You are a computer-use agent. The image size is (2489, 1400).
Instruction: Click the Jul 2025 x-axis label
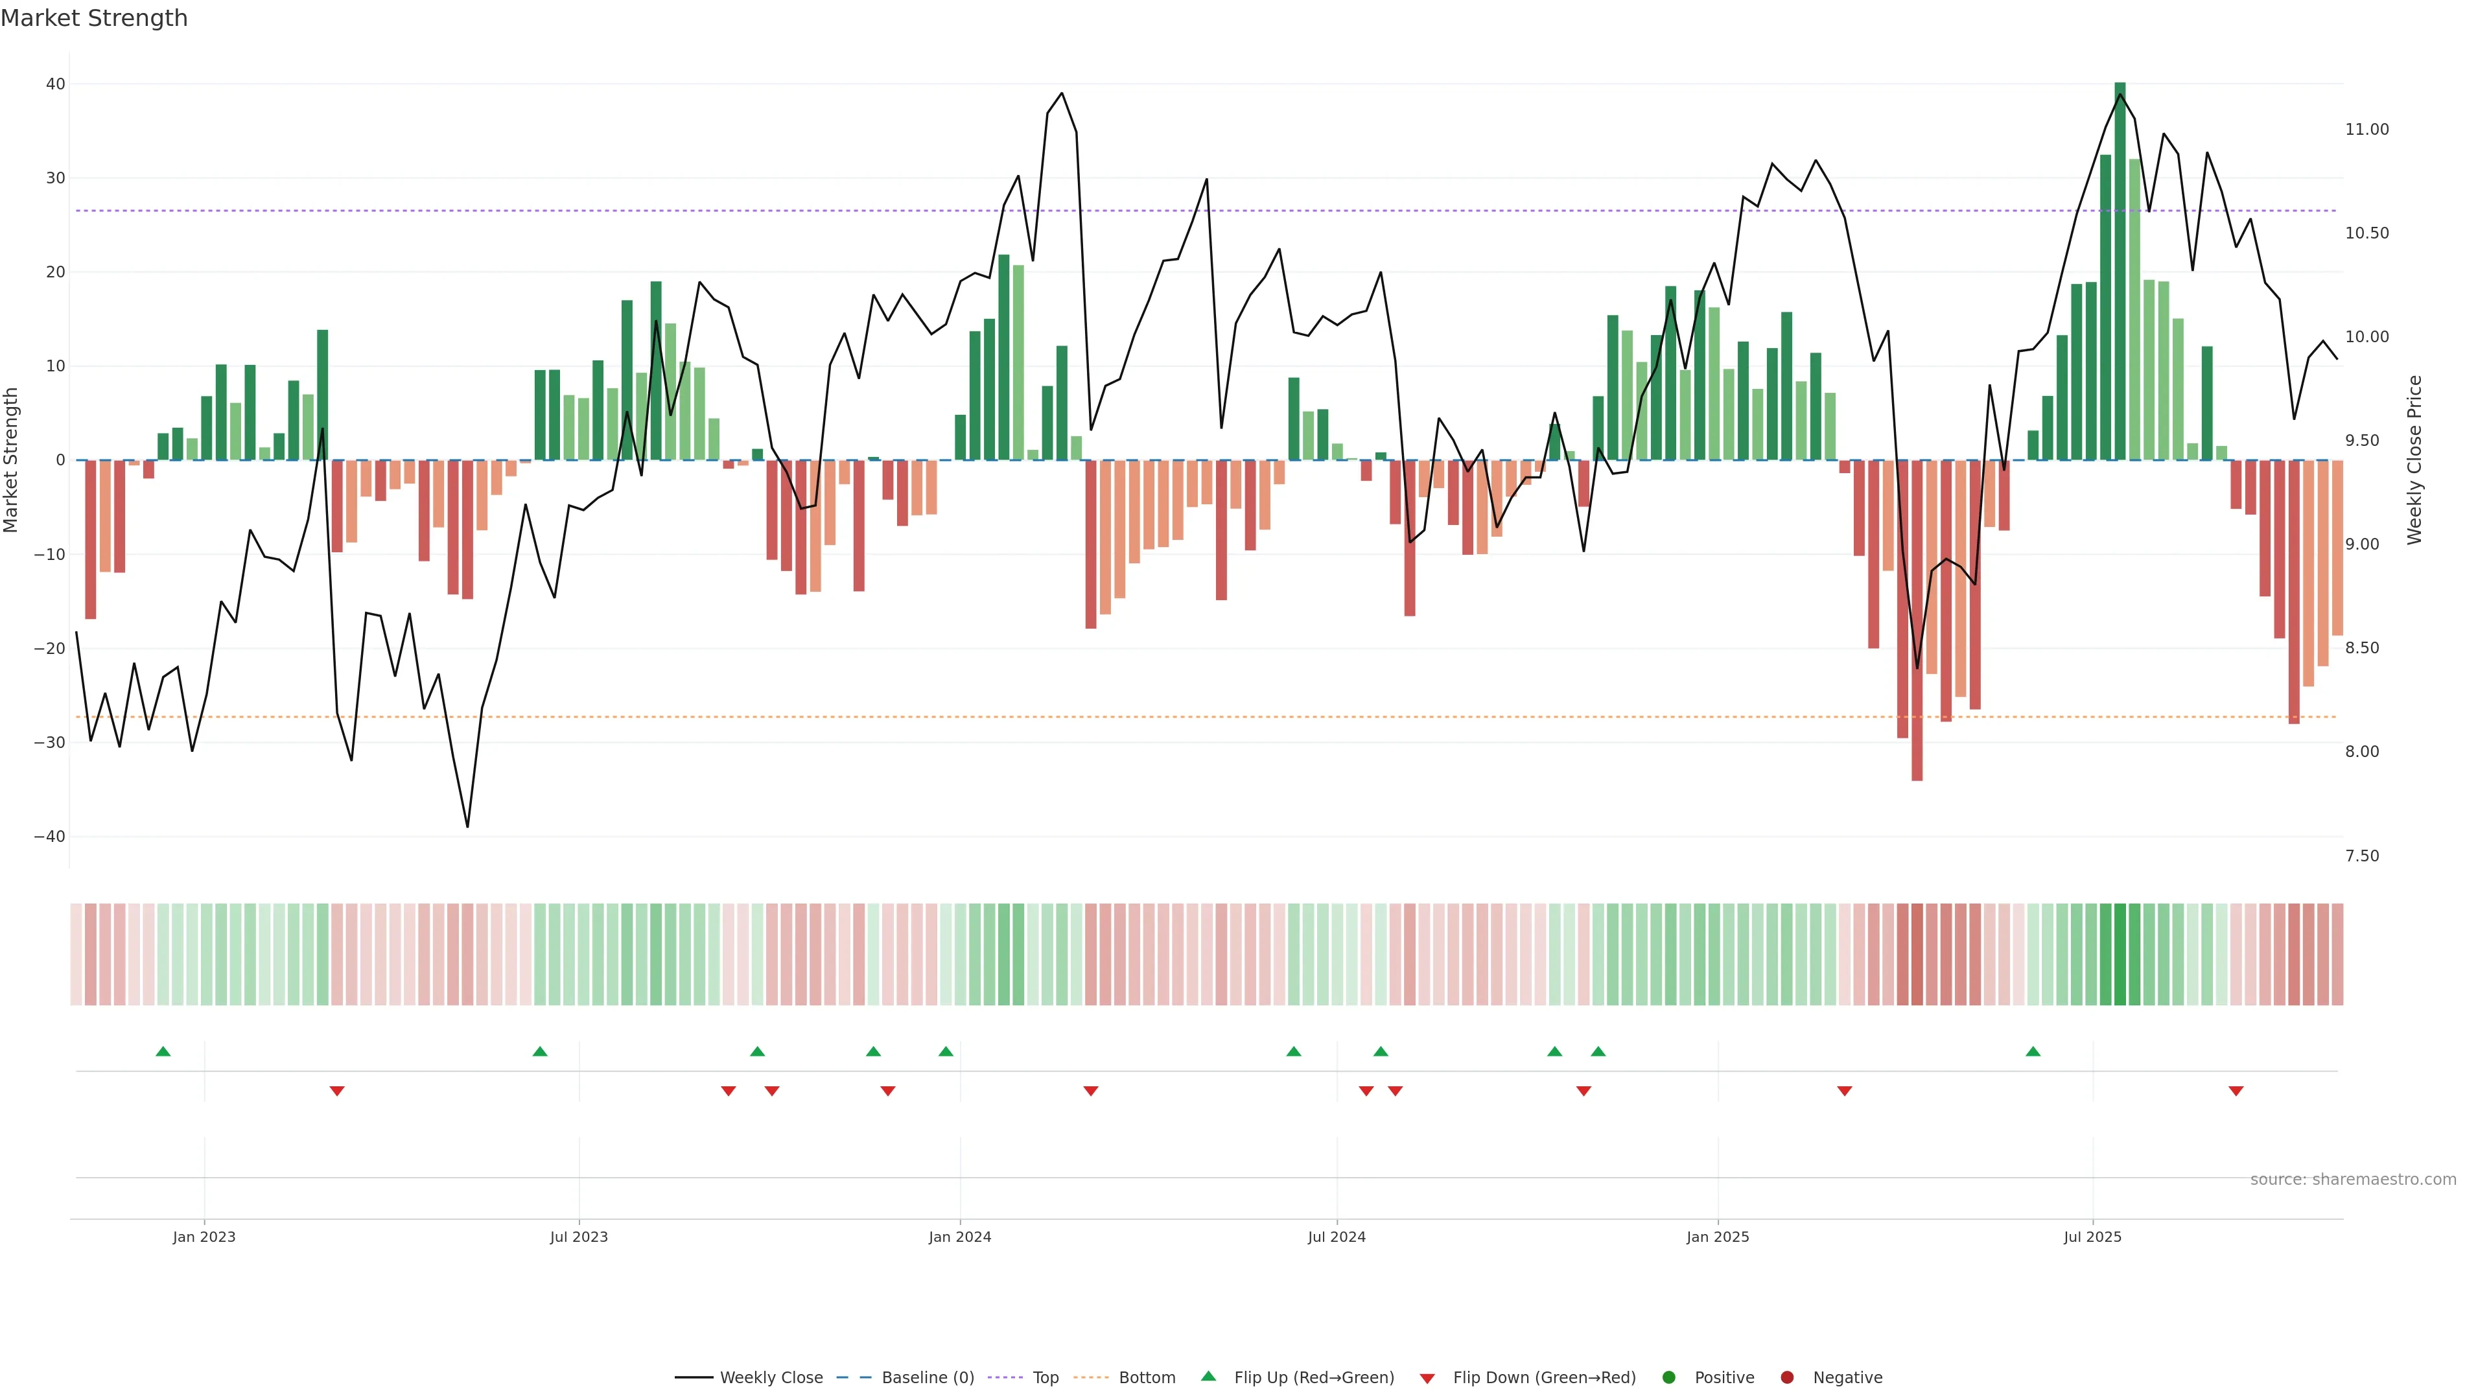pyautogui.click(x=2092, y=1237)
